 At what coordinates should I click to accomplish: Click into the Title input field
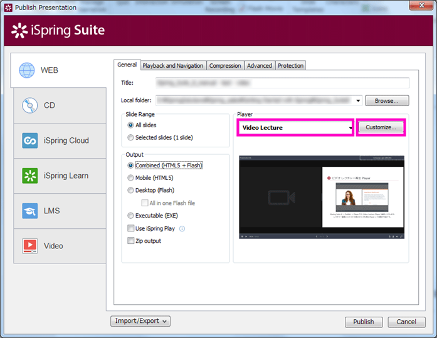pyautogui.click(x=282, y=83)
